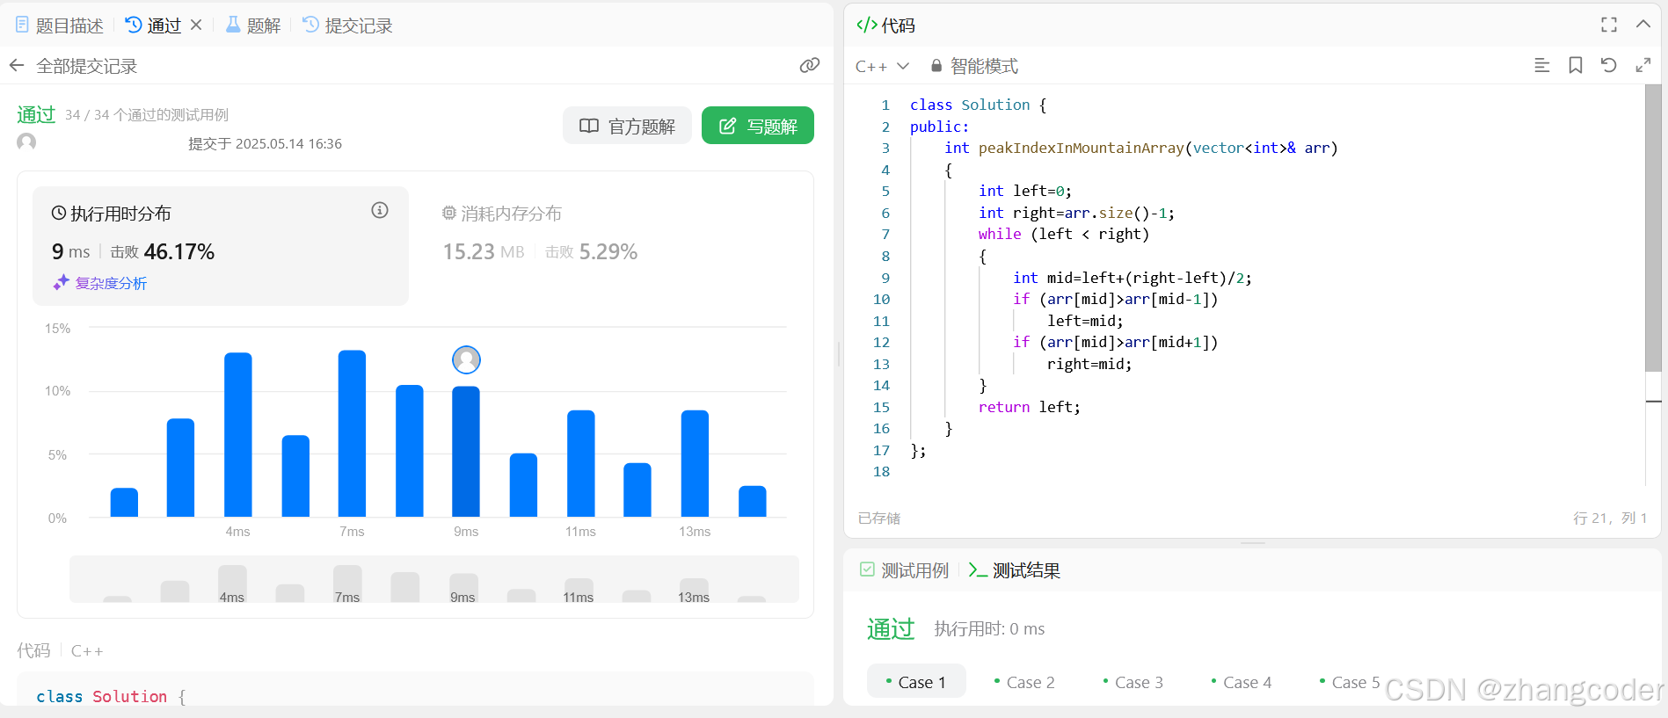Open the C++ language dropdown

pyautogui.click(x=882, y=66)
